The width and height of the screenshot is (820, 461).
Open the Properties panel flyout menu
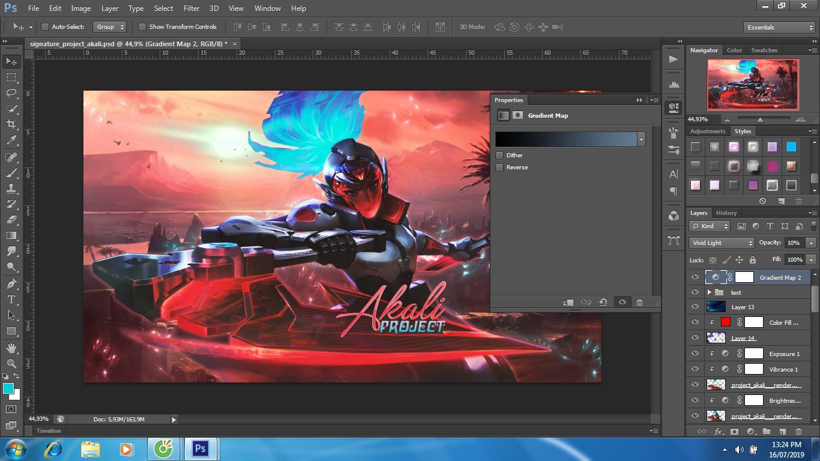[x=655, y=100]
